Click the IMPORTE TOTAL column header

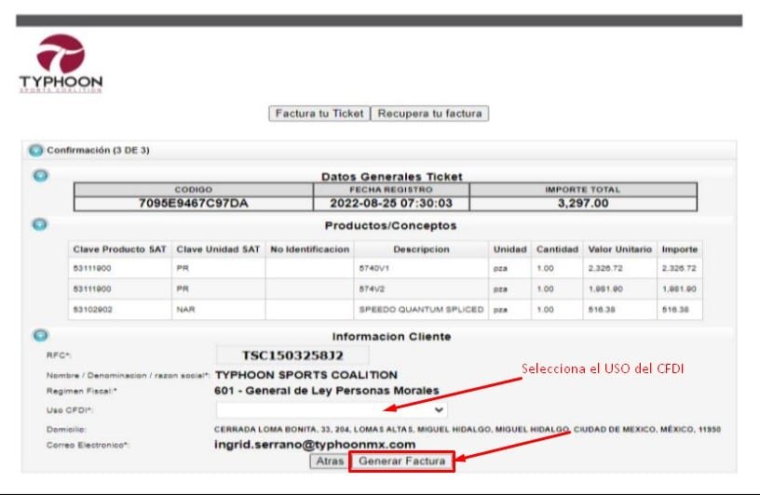[583, 190]
